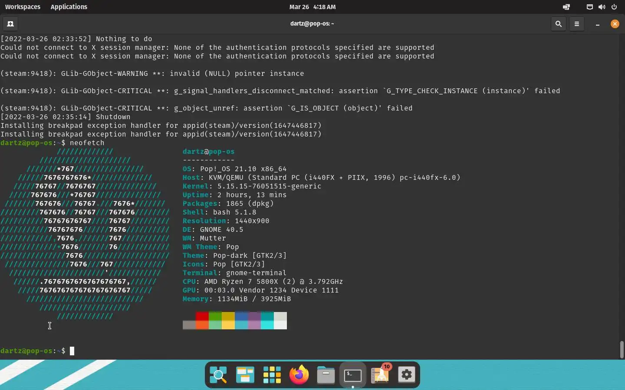This screenshot has width=625, height=390.
Task: Click the 'Theme: Pop-dark [GTK2/3]' line
Action: pyautogui.click(x=235, y=256)
